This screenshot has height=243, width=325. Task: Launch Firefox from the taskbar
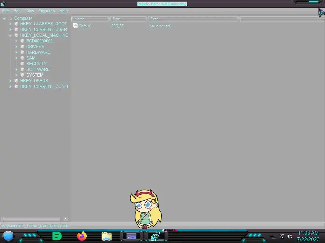[82, 236]
